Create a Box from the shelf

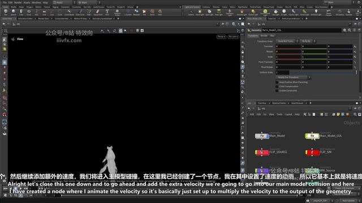[x=6, y=12]
